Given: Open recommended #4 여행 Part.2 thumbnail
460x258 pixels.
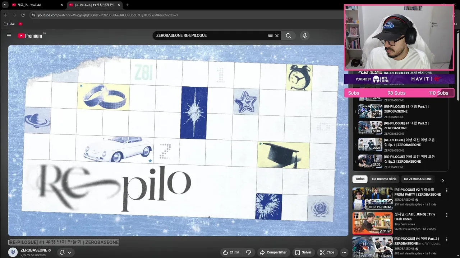Looking at the screenshot, I should [372, 247].
